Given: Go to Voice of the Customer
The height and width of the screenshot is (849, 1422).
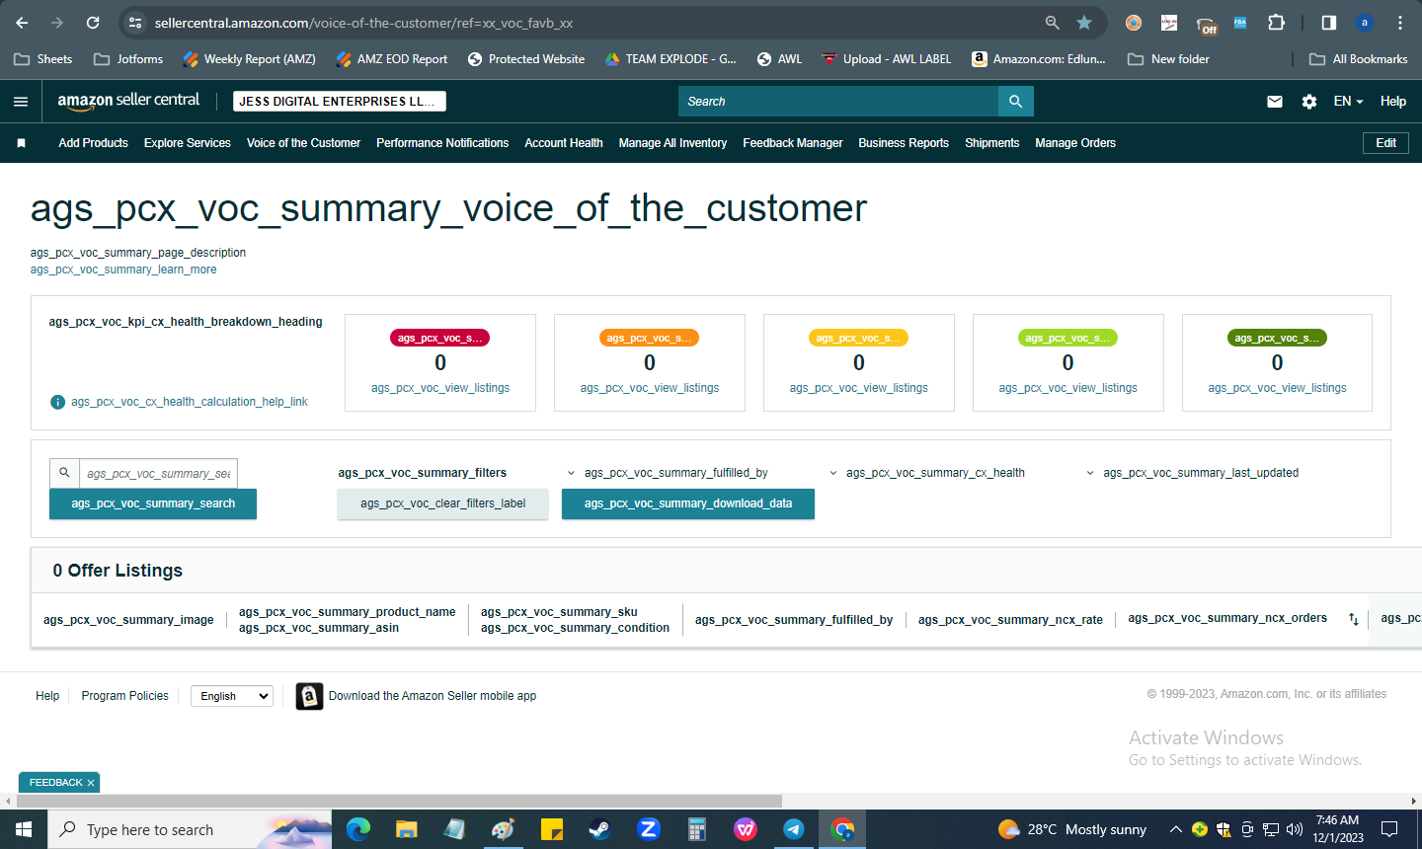Looking at the screenshot, I should coord(303,143).
